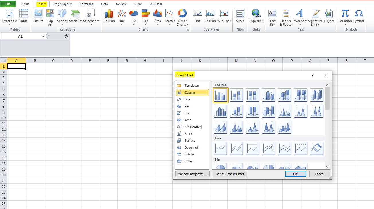Pick Bubble in the chart category list

(x=192, y=154)
